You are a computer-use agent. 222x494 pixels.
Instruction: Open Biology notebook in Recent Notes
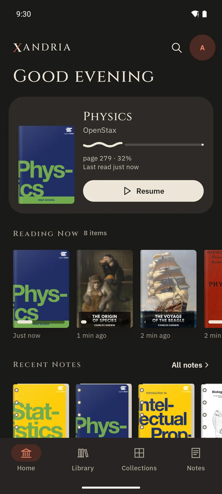click(212, 411)
